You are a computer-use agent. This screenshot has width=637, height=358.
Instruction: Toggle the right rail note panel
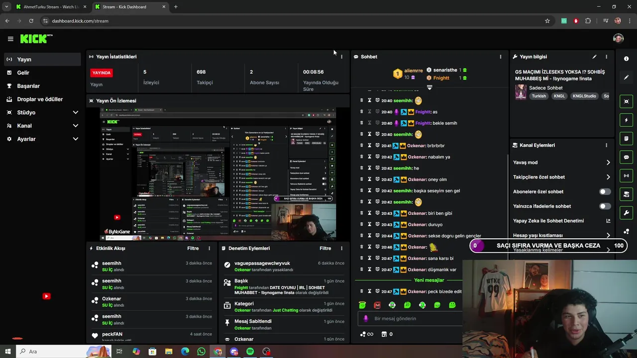(626, 139)
